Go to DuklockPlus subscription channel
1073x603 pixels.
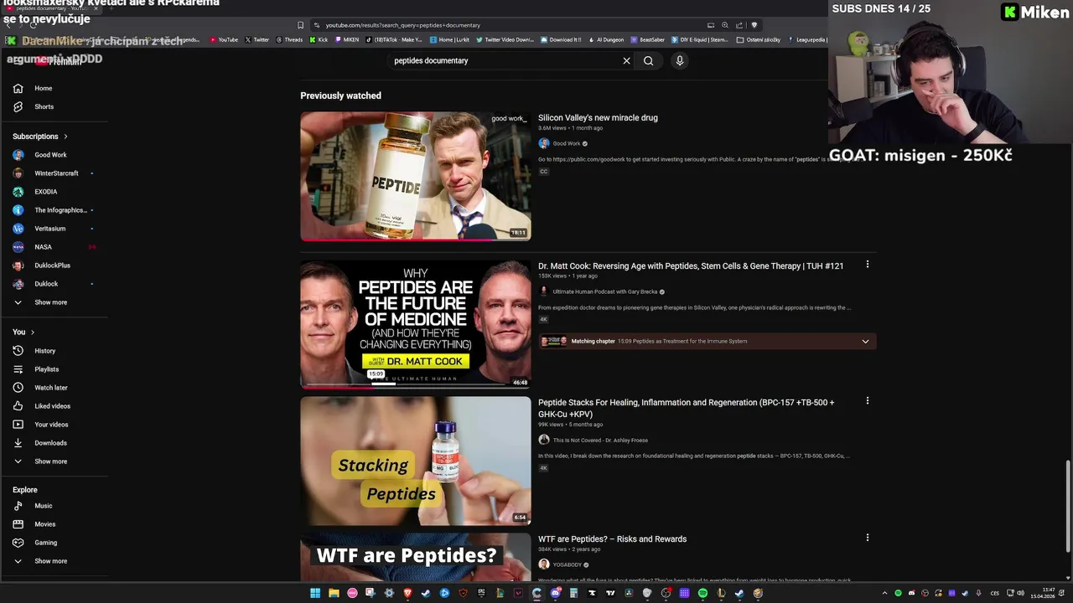pos(54,265)
